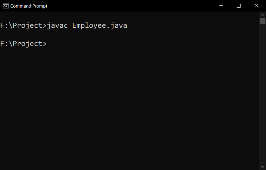Click the scrollbar up arrow
The height and width of the screenshot is (170, 266).
point(262,15)
